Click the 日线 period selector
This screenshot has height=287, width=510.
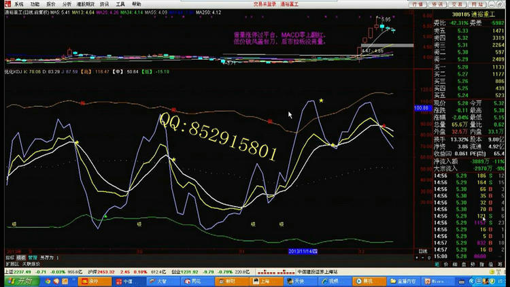422,251
